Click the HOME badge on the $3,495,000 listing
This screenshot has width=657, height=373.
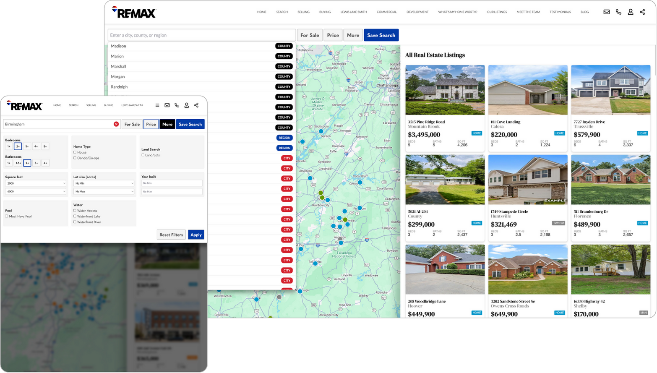click(x=477, y=133)
